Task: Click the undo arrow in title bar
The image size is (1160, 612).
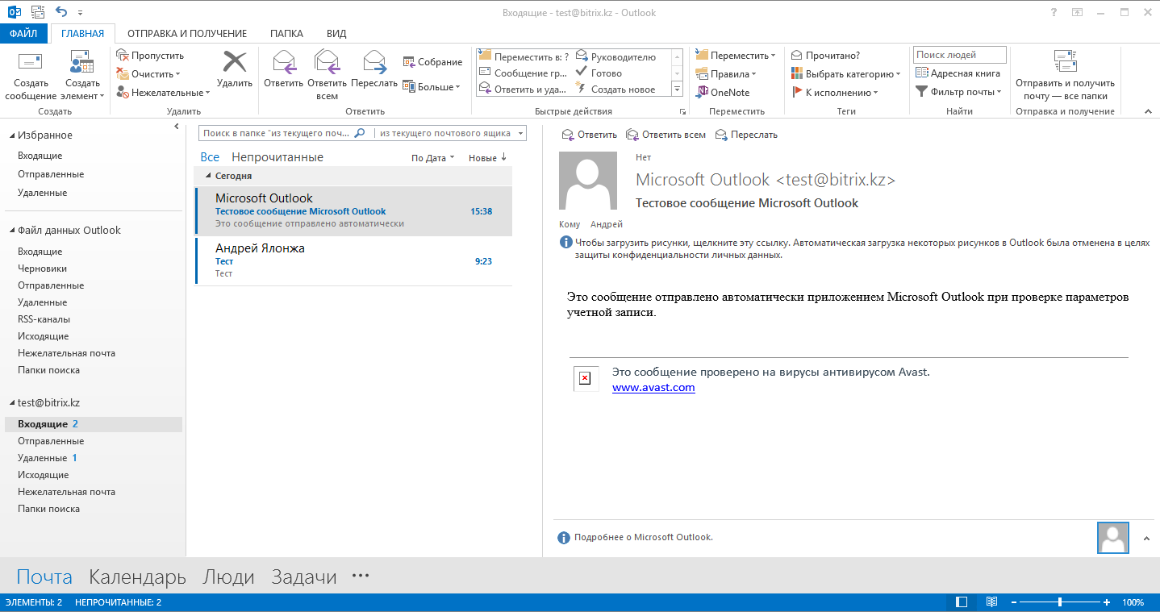Action: pos(62,12)
